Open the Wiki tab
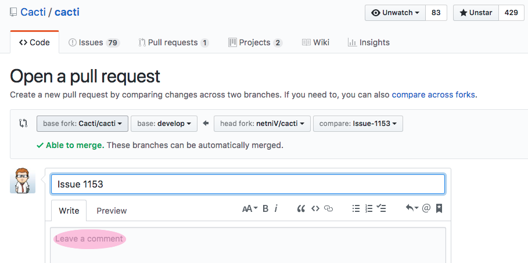The image size is (528, 263). (315, 42)
